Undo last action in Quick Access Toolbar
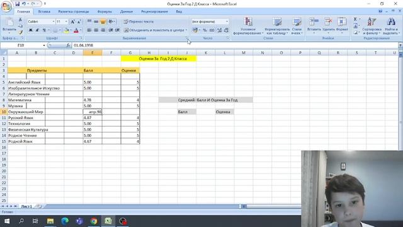403x227 pixels. (x=24, y=4)
